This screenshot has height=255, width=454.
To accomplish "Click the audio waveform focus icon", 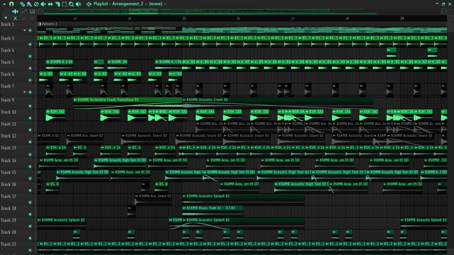I will pyautogui.click(x=15, y=12).
